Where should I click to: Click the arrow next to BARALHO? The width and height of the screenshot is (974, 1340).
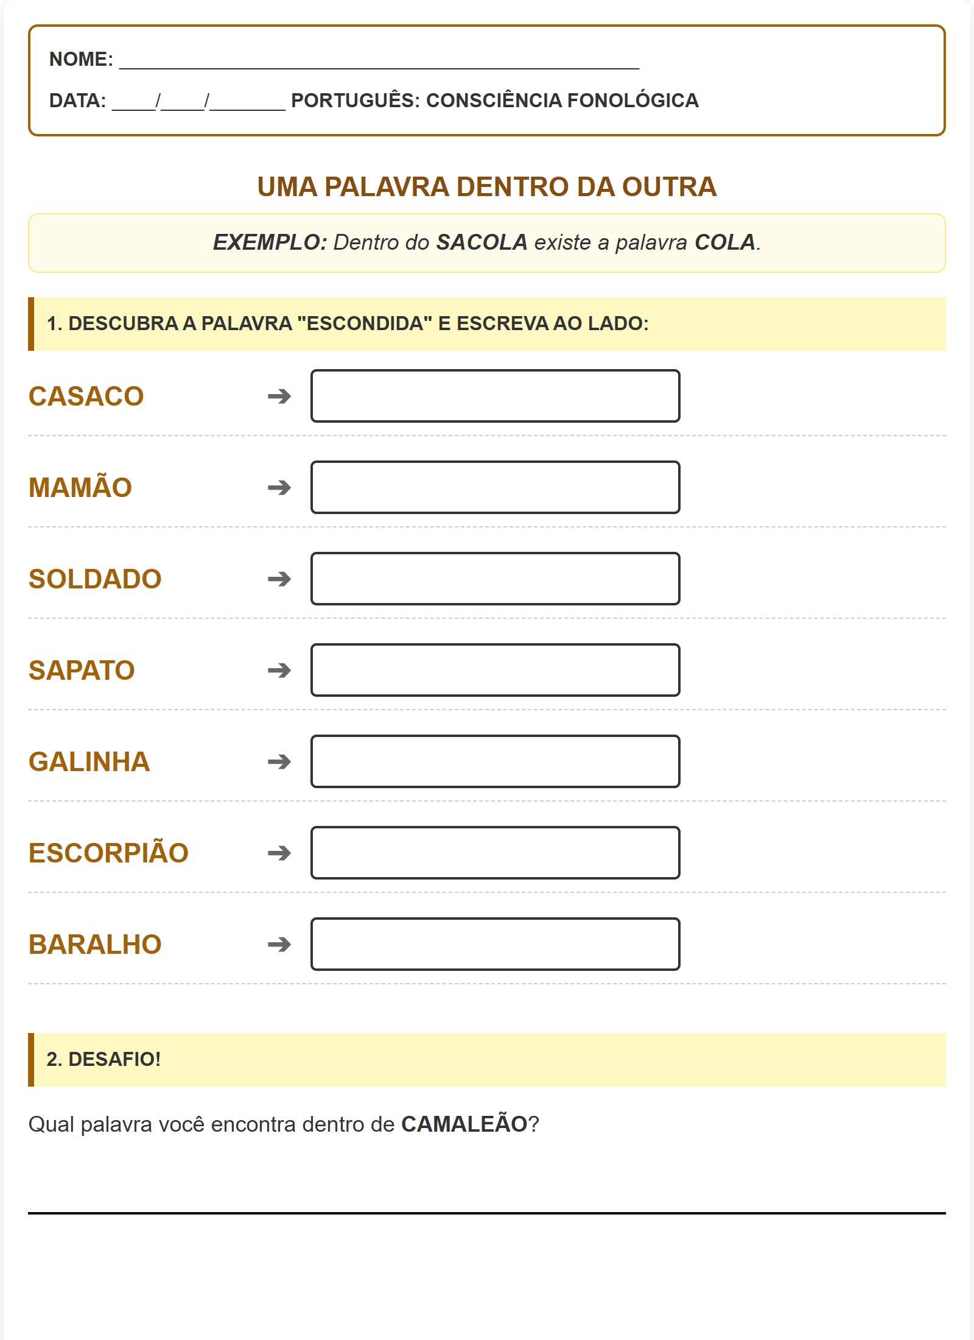point(279,945)
